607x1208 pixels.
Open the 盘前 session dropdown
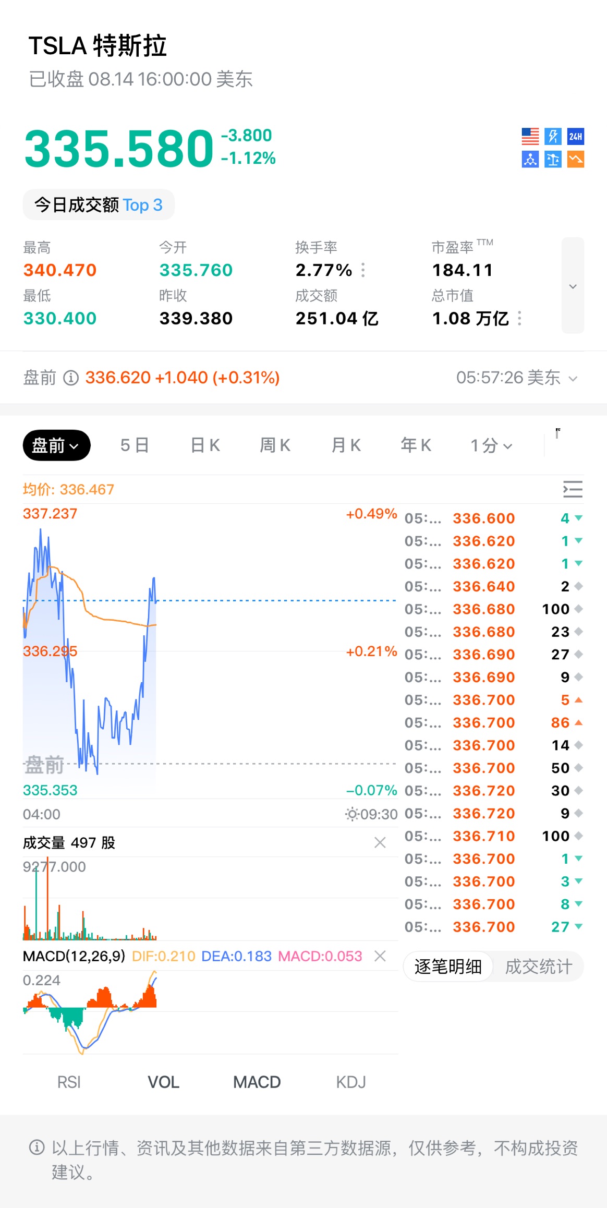tap(56, 445)
